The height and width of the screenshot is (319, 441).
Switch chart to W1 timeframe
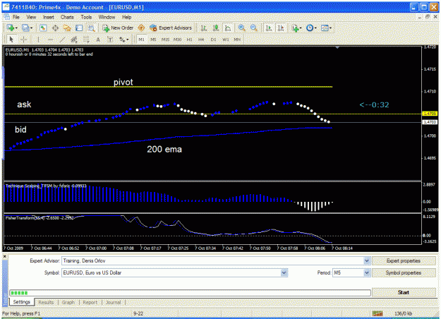[x=226, y=40]
